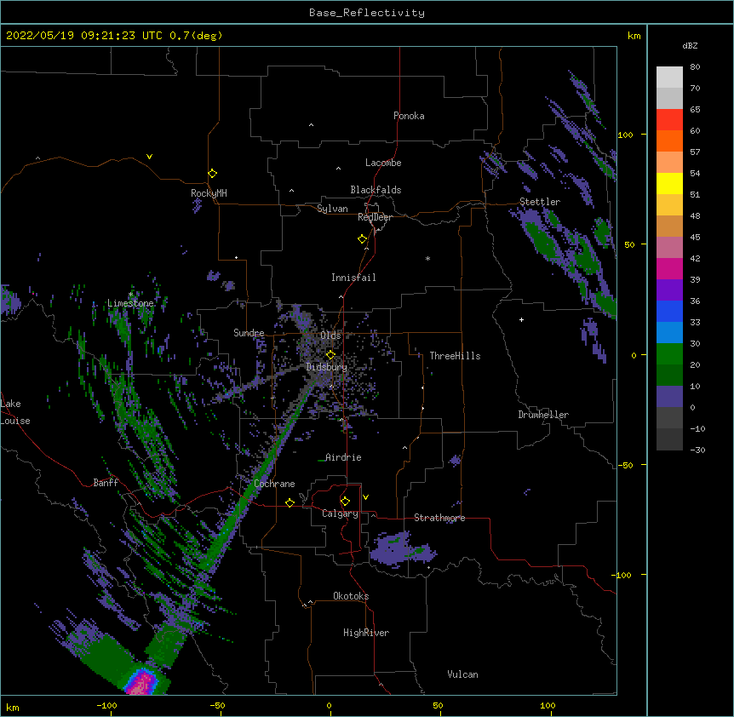Select the purple 36-39 dBZ legend swatch
The width and height of the screenshot is (734, 717).
[x=669, y=290]
